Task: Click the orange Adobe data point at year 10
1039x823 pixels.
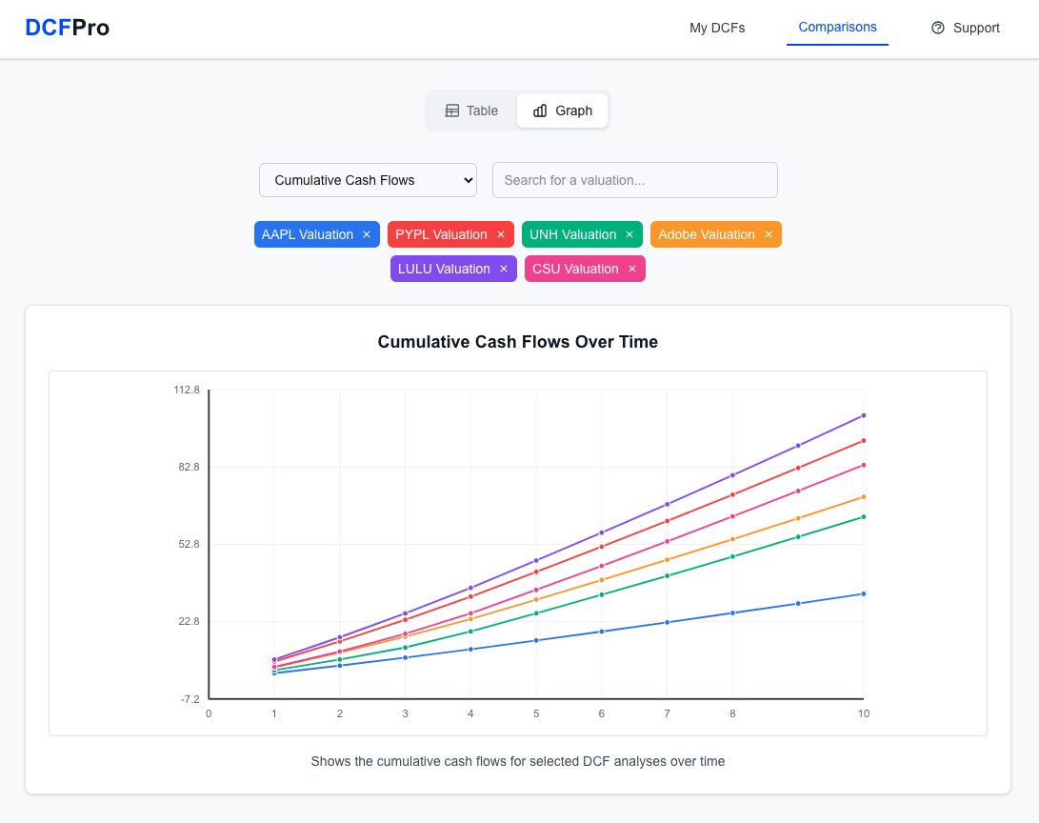Action: point(864,497)
